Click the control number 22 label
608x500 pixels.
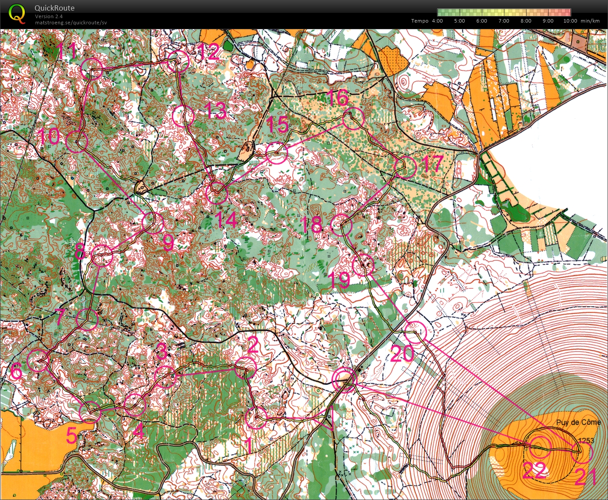tap(534, 471)
